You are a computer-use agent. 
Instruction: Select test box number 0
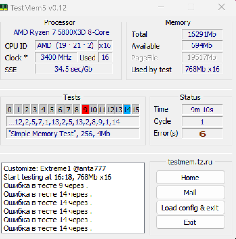pyautogui.click(x=10, y=109)
